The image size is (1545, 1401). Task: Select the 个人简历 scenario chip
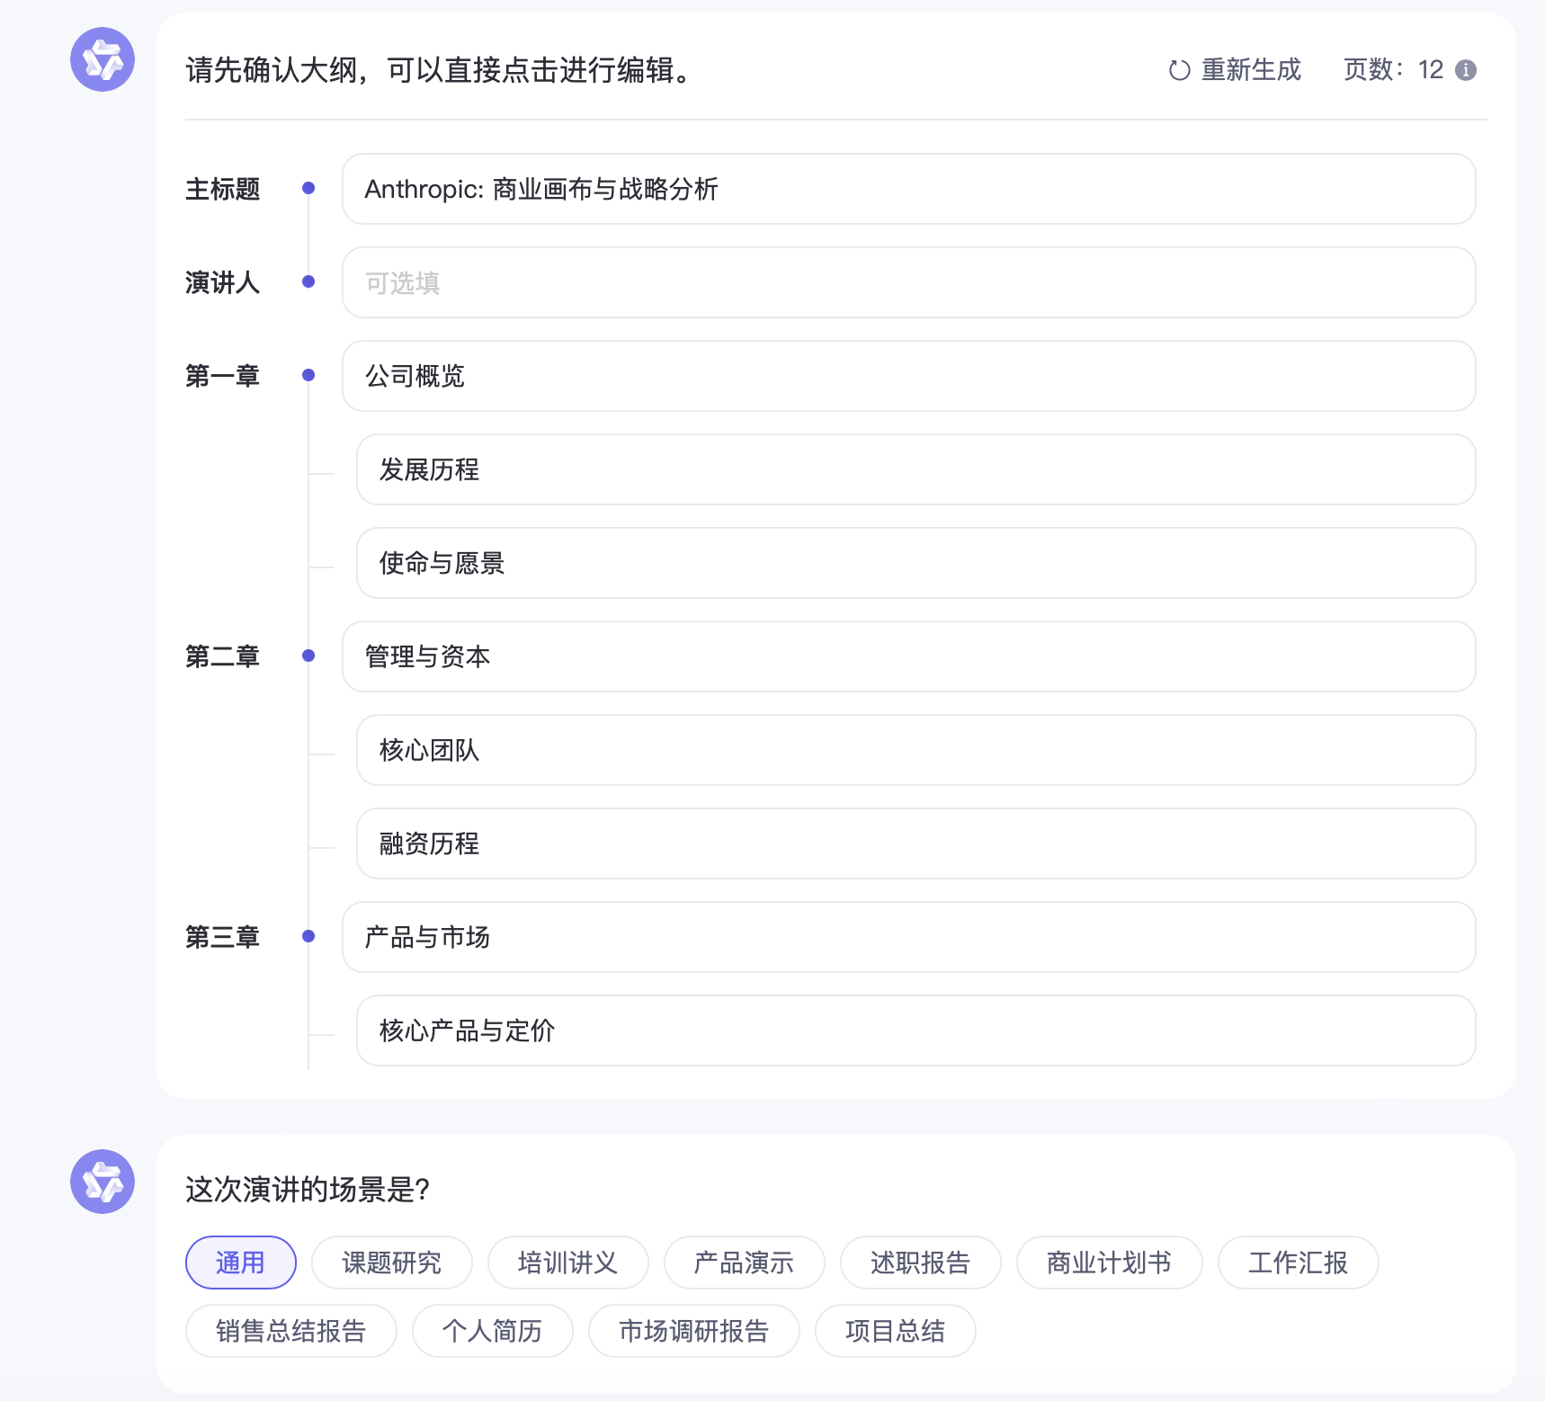(493, 1331)
